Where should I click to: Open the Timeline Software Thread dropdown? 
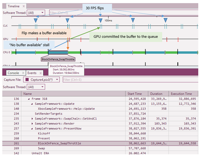36,13
